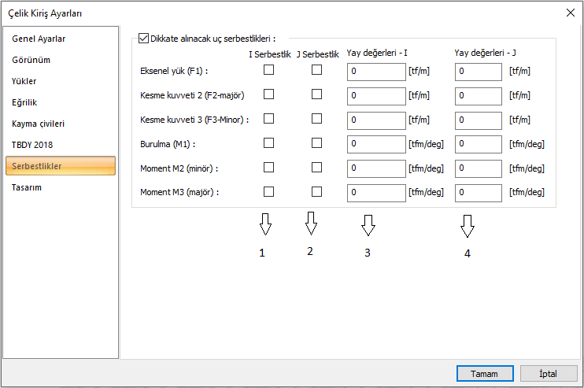This screenshot has height=388, width=584.
Task: Tick I Serbestlik for Kesme kuvveti 2
Action: pos(268,94)
